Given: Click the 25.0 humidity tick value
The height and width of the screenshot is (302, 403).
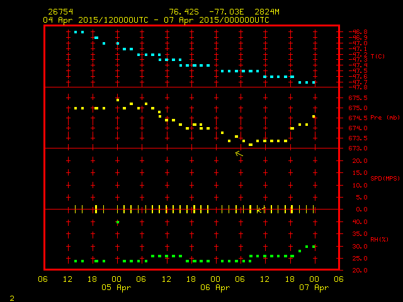Looking at the screenshot, I should 360,259.
